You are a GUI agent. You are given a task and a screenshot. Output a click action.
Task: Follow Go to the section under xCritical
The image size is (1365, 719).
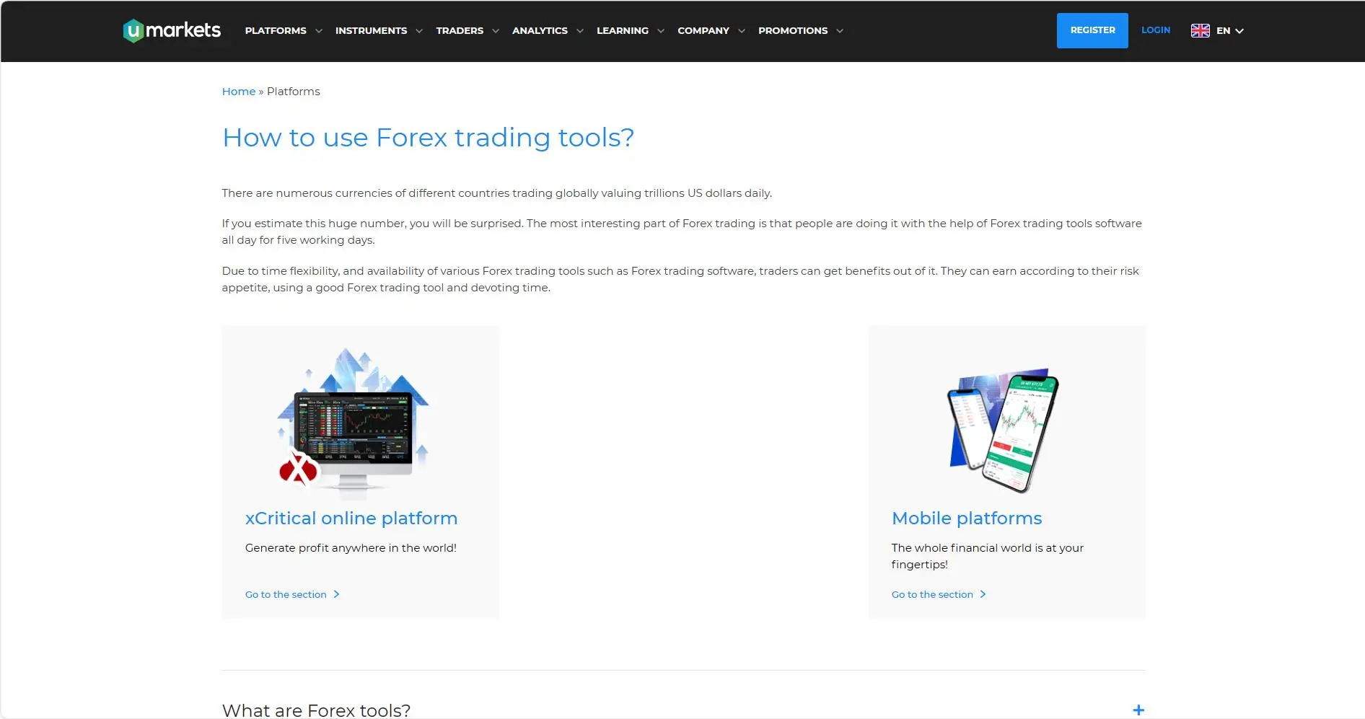(x=286, y=594)
